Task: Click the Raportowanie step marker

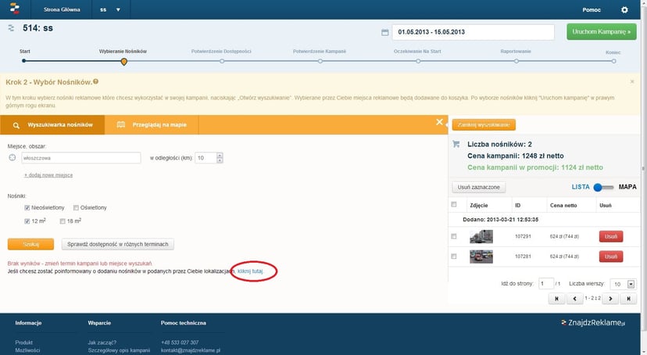Action: pyautogui.click(x=517, y=61)
